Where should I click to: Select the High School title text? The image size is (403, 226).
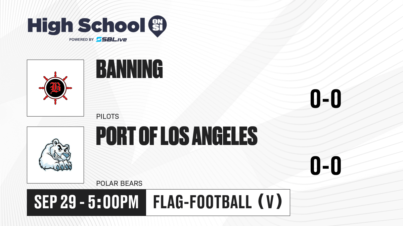coord(84,26)
